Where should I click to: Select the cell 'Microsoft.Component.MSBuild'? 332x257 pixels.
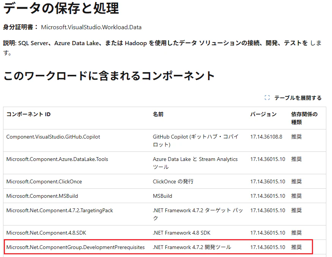[x=42, y=196]
